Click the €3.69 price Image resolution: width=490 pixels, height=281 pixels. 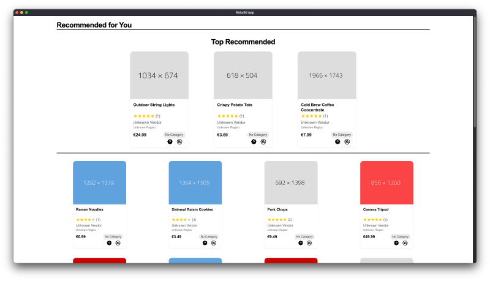coord(222,135)
